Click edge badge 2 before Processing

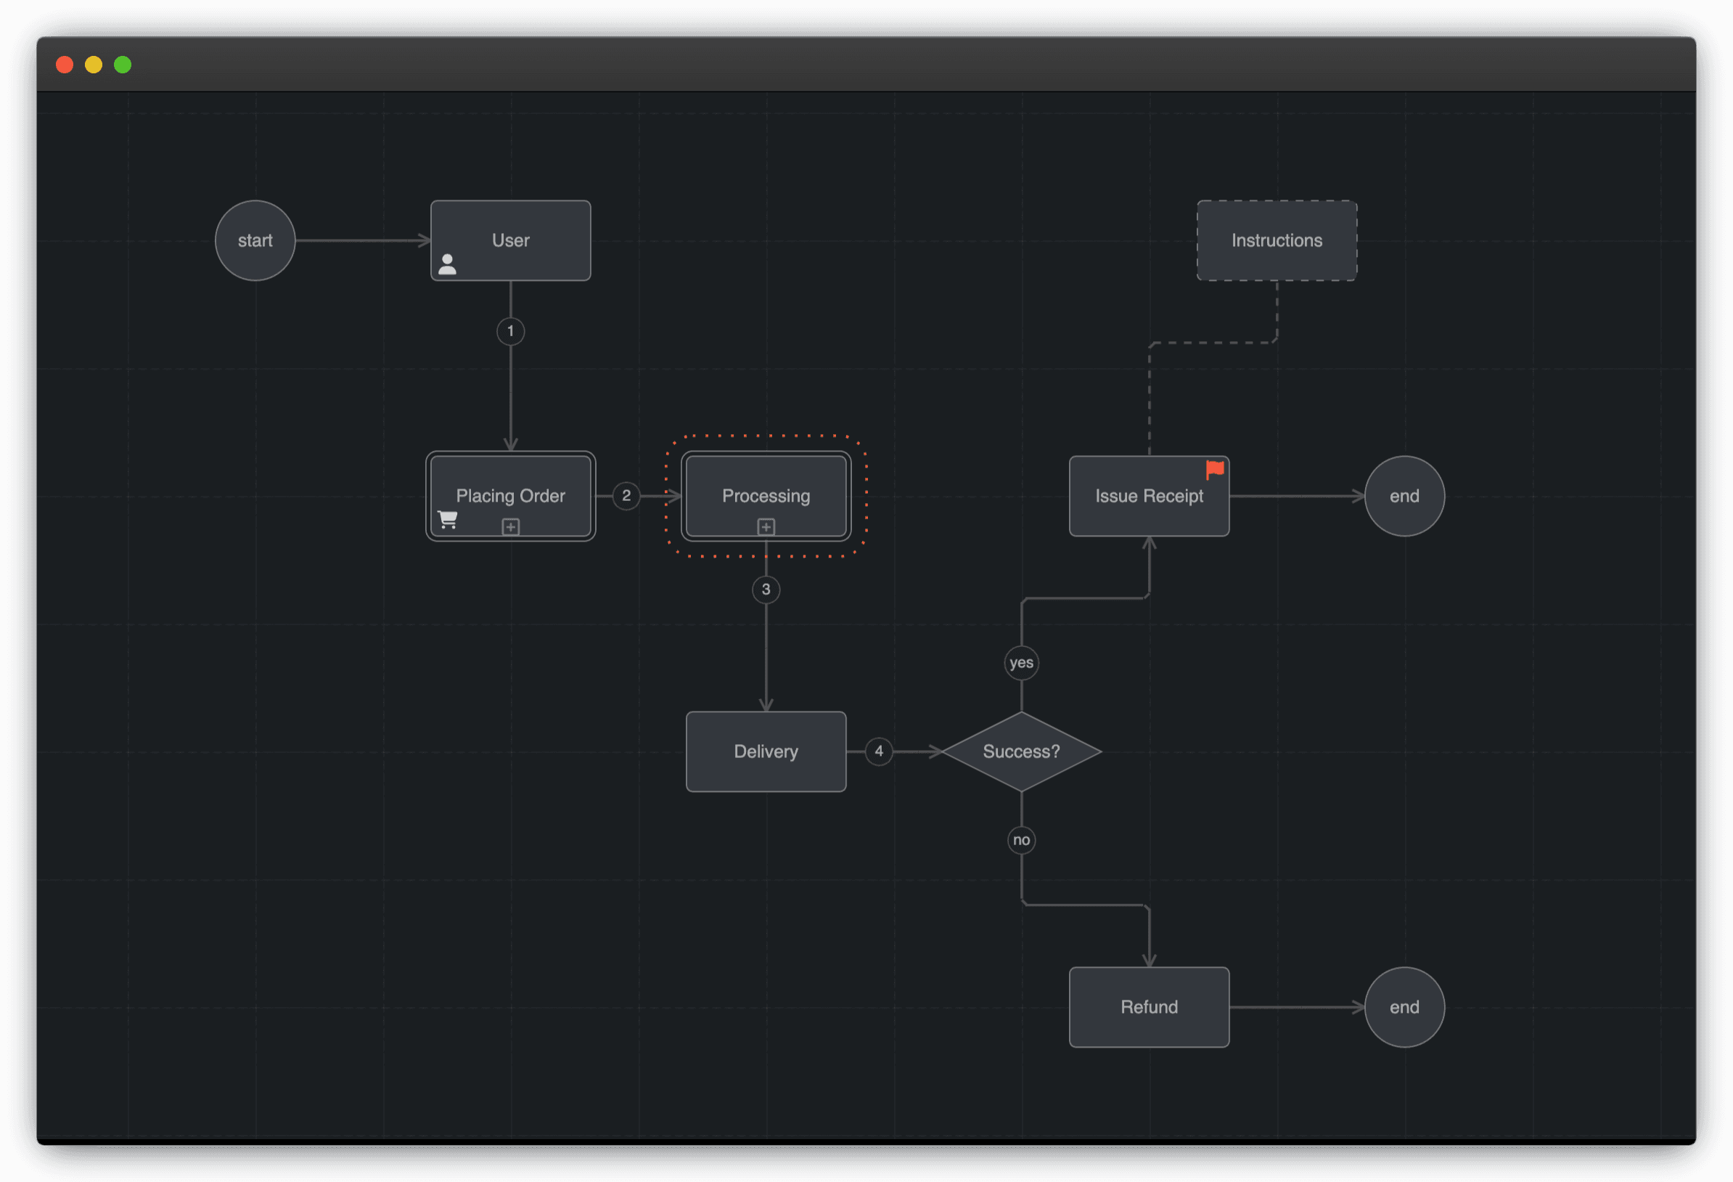[626, 495]
